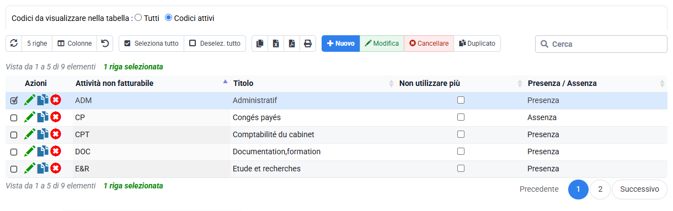Print the table with printer icon
Viewport: 673px width, 211px height.
pos(308,44)
